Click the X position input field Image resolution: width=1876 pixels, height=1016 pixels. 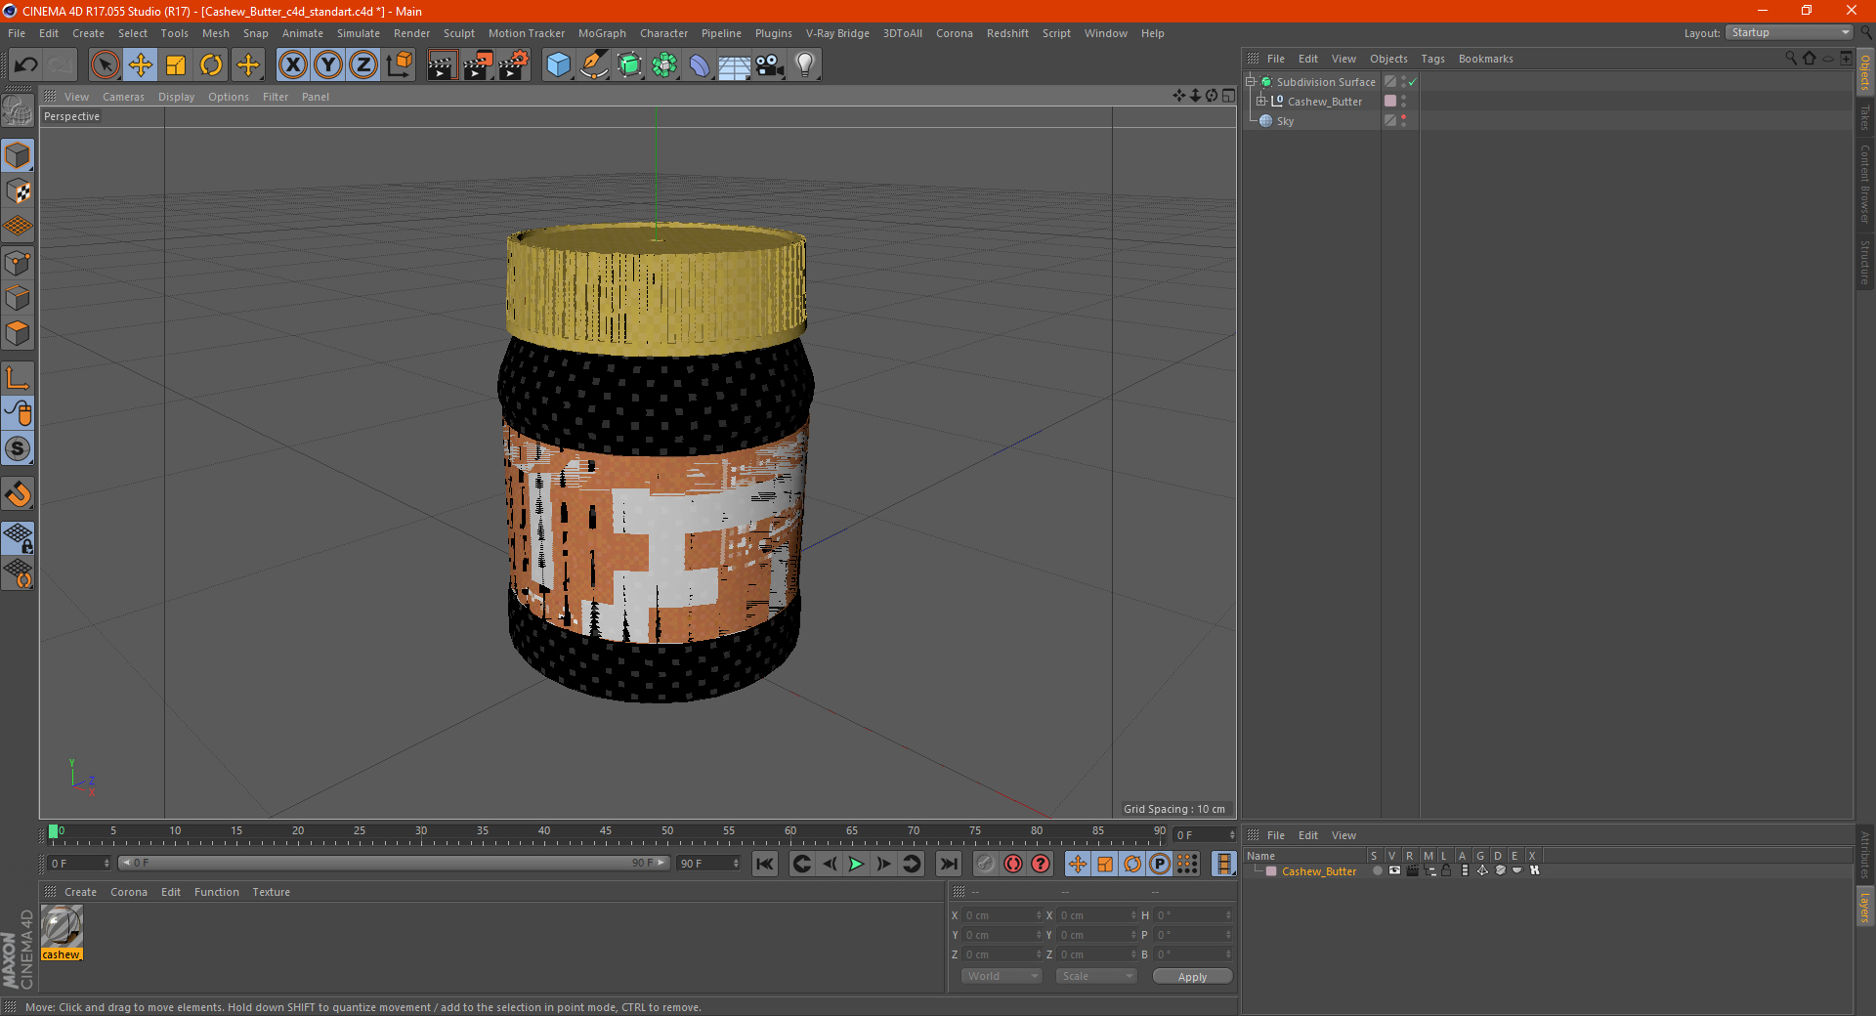coord(1000,915)
